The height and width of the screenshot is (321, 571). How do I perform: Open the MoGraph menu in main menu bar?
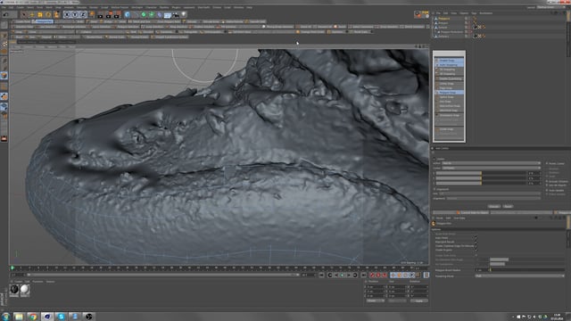[137, 7]
